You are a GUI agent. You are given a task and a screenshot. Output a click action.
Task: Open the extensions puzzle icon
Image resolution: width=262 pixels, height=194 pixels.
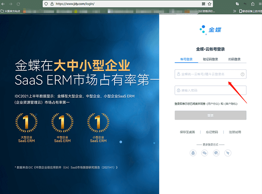coord(253,4)
